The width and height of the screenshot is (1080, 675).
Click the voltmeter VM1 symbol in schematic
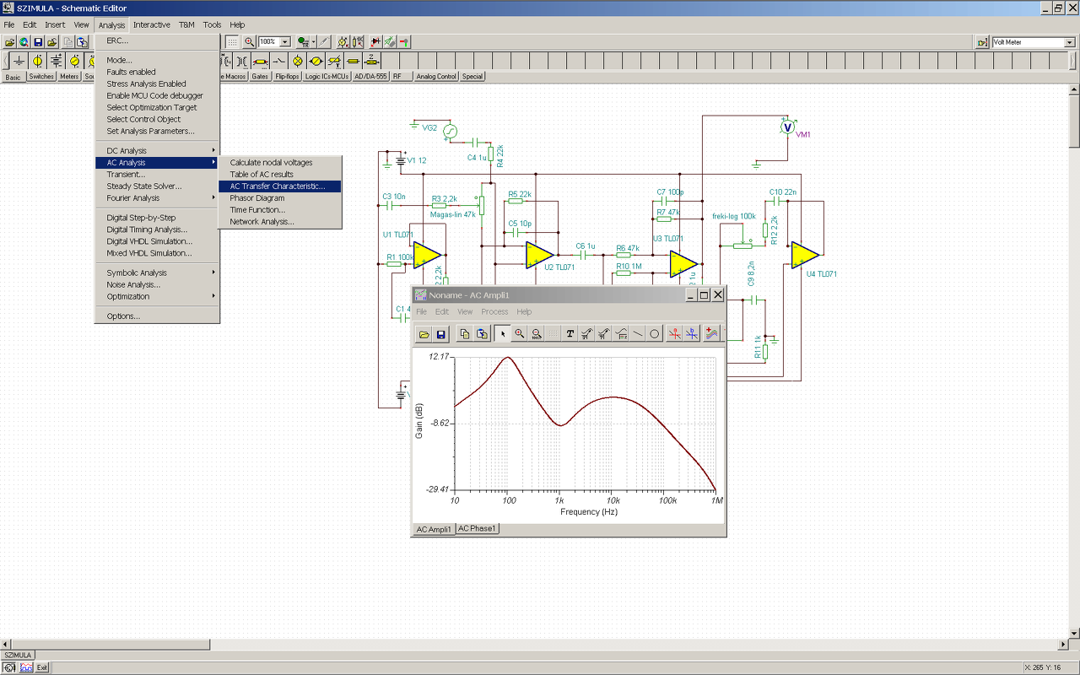(x=787, y=127)
